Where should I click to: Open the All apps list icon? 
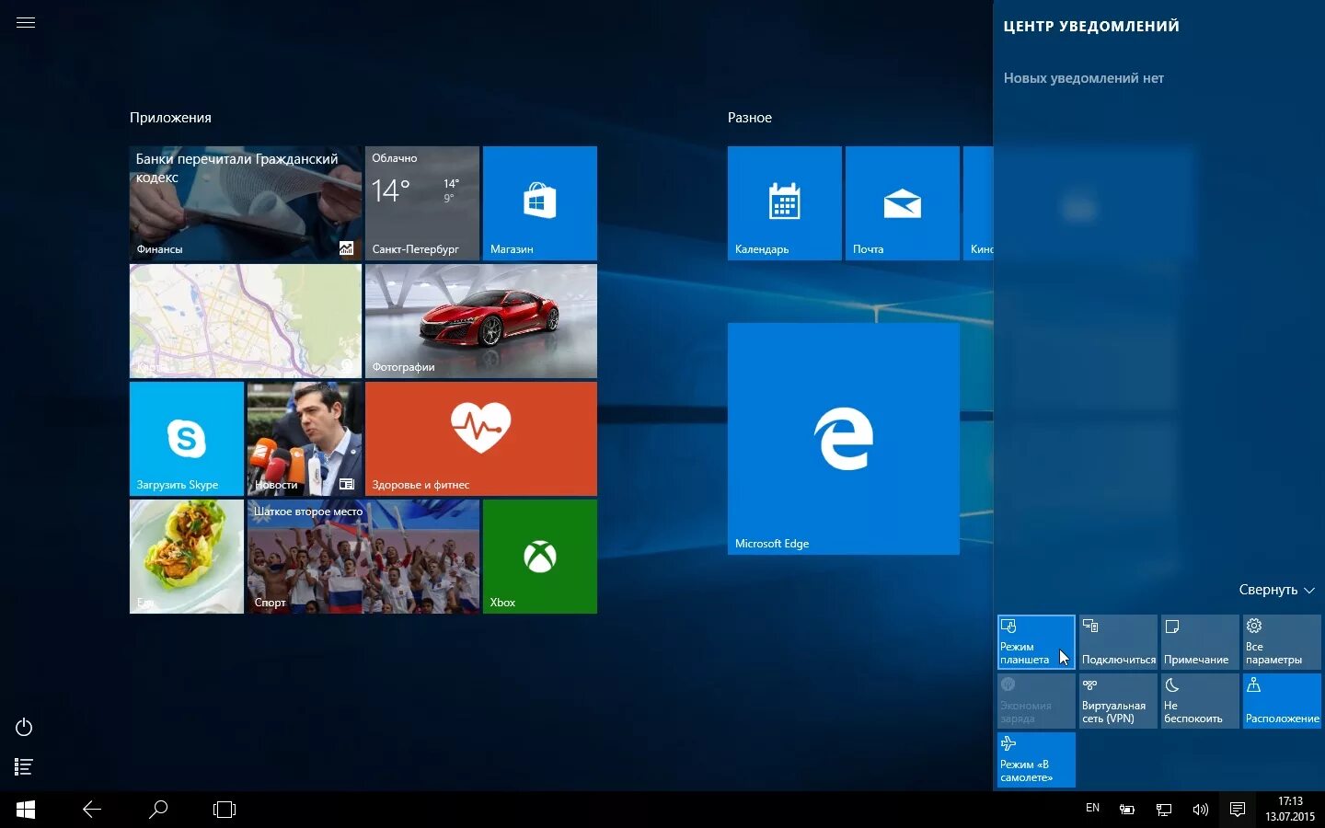pyautogui.click(x=25, y=766)
